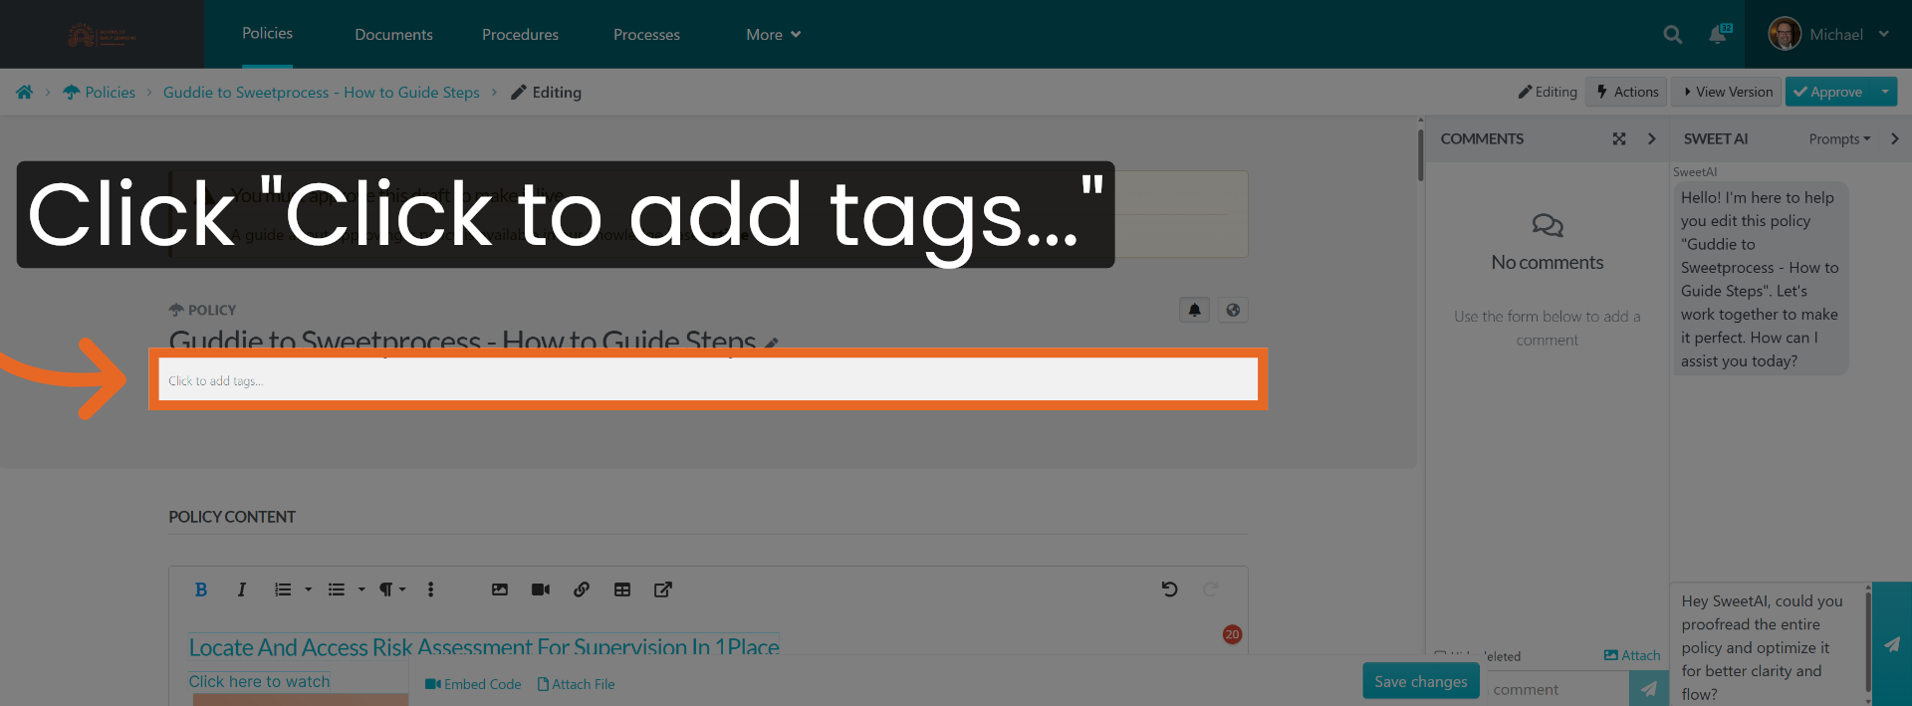The width and height of the screenshot is (1912, 706).
Task: Expand the Comments panel to full screen
Action: click(1619, 139)
